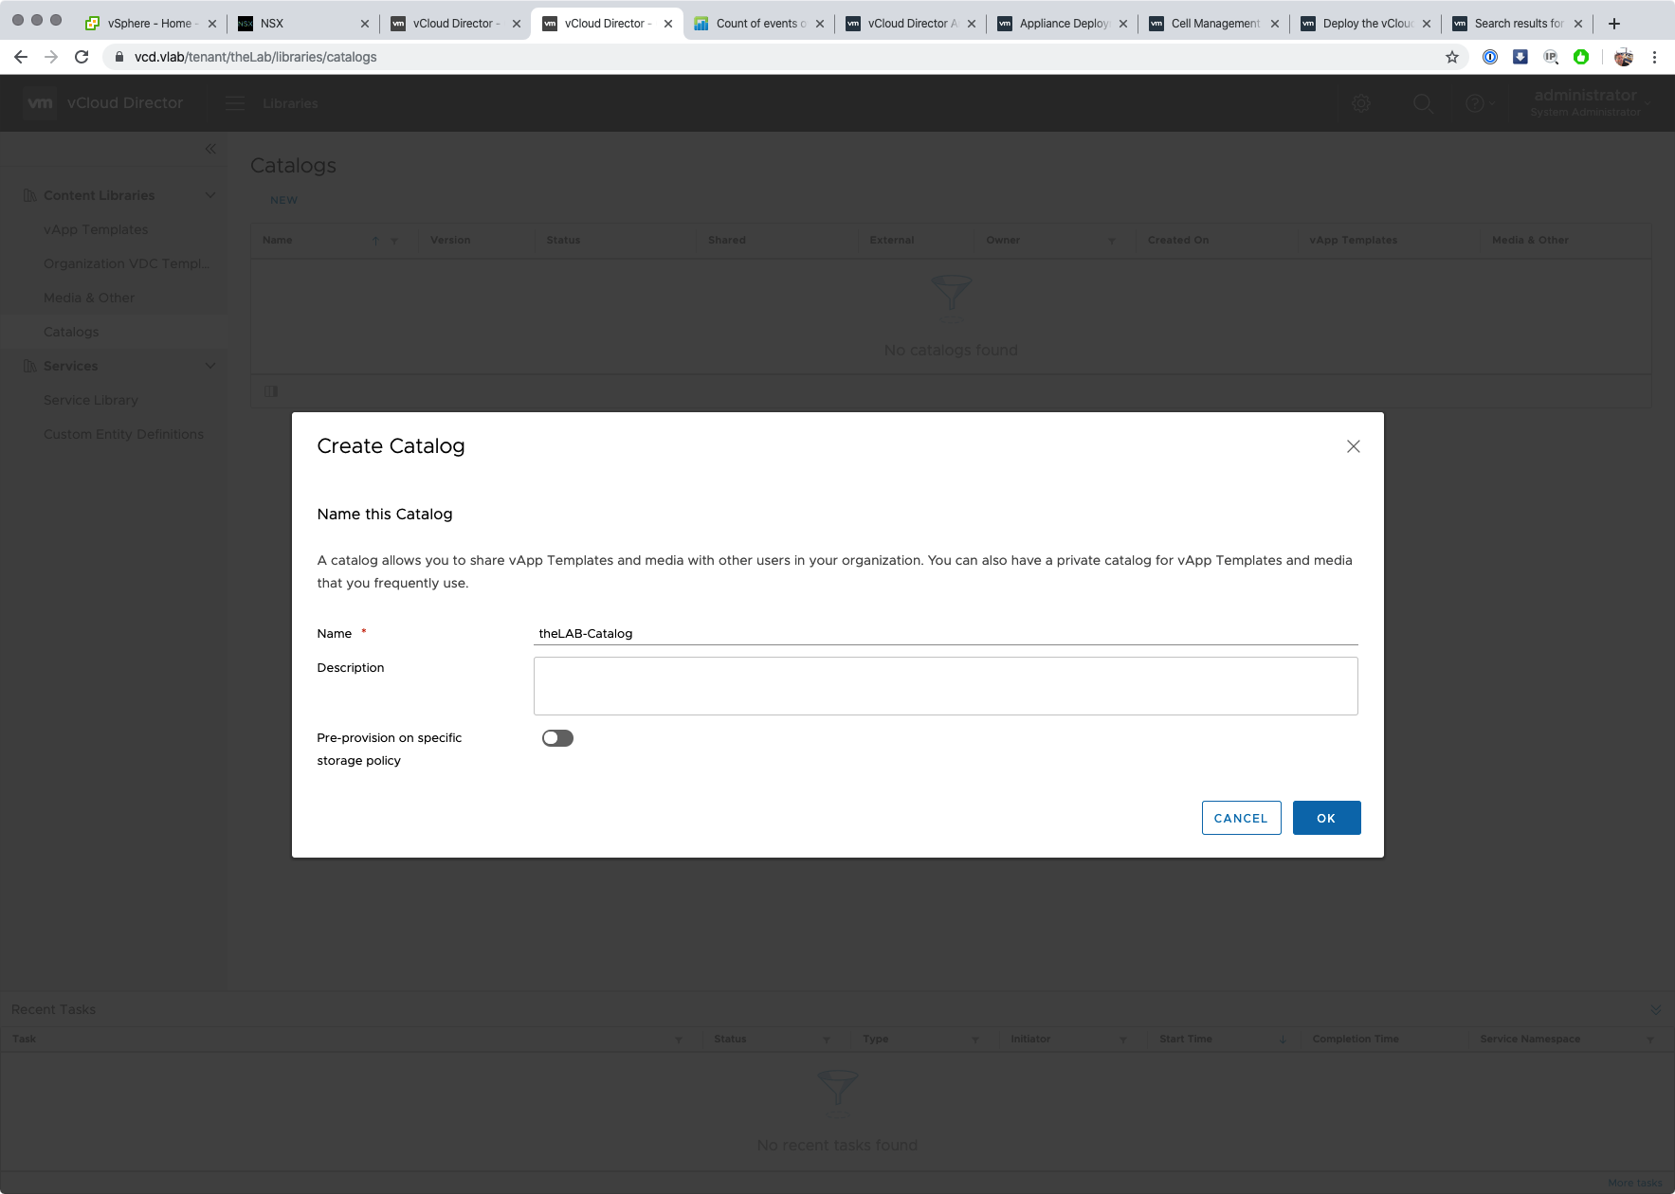Cancel the Create Catalog dialog
Viewport: 1675px width, 1194px height.
click(1241, 818)
